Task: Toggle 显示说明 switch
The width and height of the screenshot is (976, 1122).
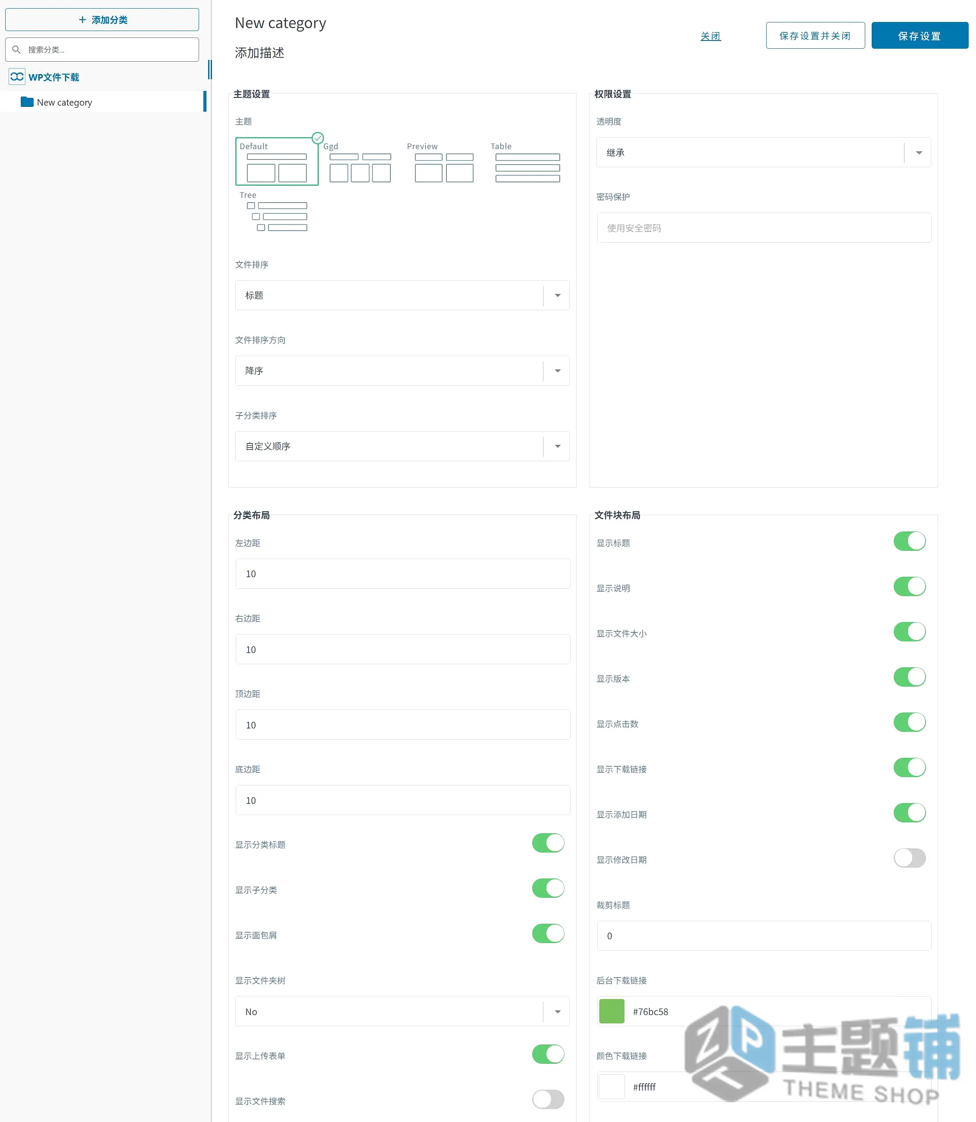Action: 910,586
